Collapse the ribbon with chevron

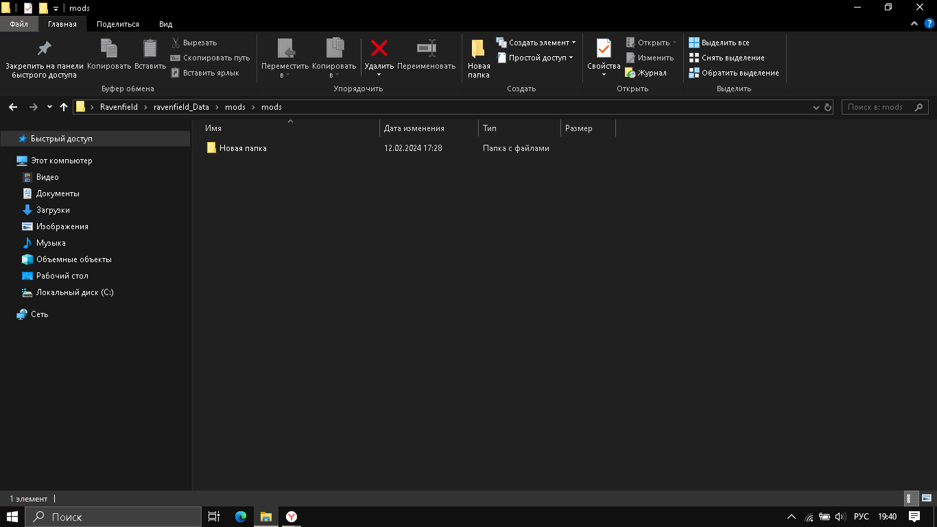[914, 23]
